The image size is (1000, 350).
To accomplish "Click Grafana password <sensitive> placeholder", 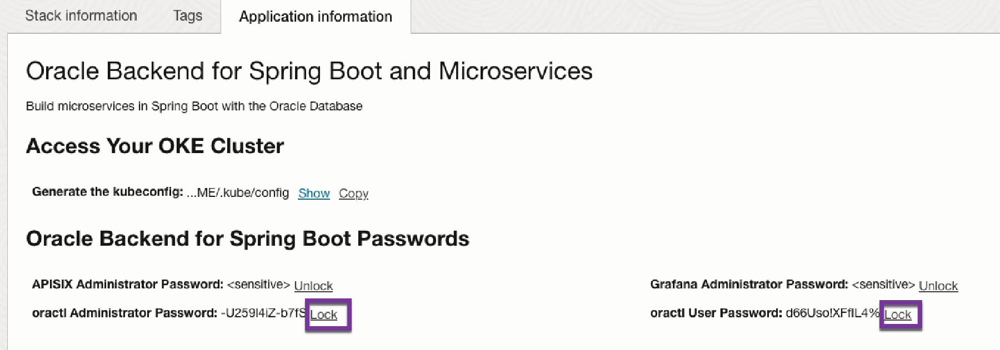I will pos(883,285).
